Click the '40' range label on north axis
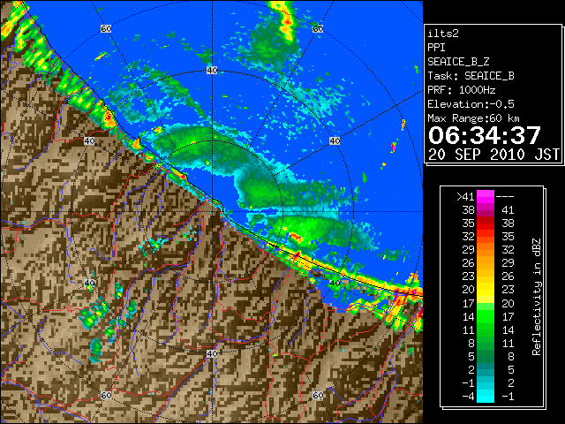 (x=212, y=71)
